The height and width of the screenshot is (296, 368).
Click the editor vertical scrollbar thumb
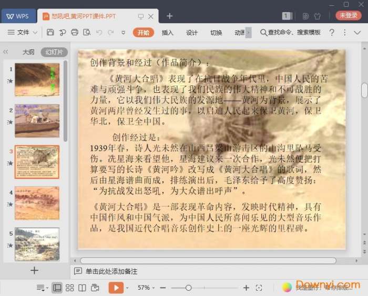(364, 90)
